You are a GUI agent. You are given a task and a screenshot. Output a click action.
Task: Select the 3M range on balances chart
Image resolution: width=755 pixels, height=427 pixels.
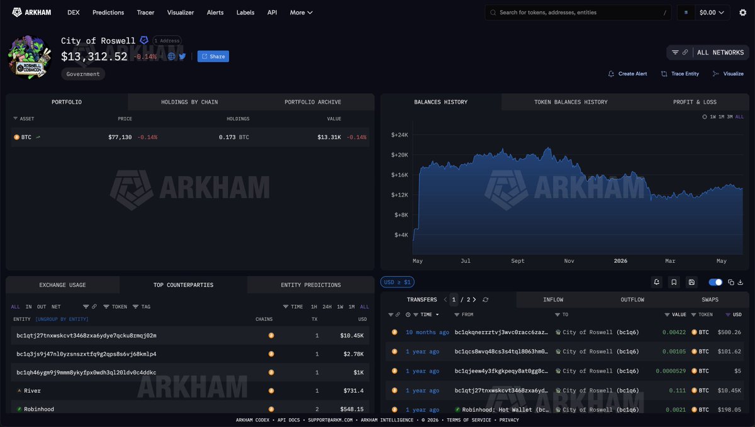pyautogui.click(x=730, y=117)
